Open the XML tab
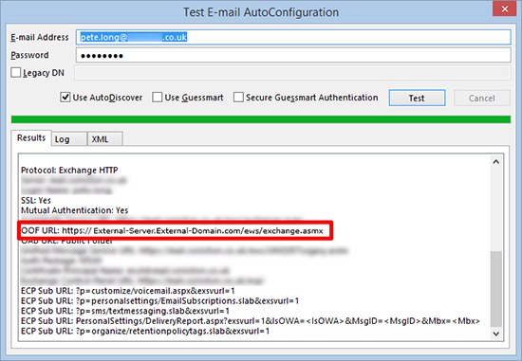Image resolution: width=522 pixels, height=361 pixels. pos(104,139)
